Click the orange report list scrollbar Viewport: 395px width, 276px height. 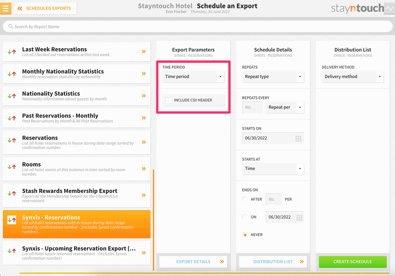[x=153, y=220]
